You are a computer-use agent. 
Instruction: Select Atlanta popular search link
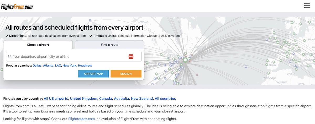click(48, 66)
